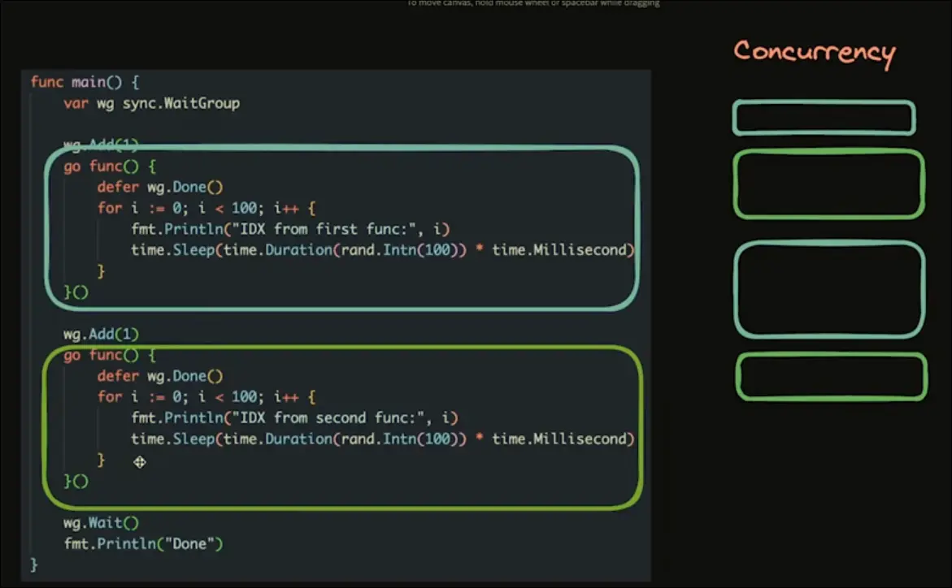Click the orange "Concurrency" heading text
Screen dimensions: 952x588
pos(814,53)
